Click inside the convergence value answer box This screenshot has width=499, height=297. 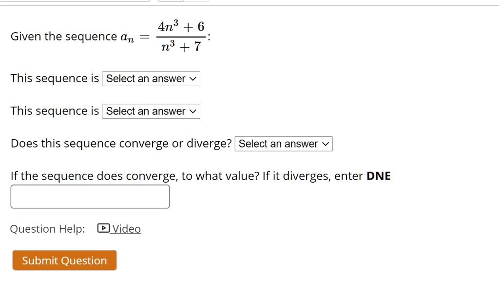[90, 196]
